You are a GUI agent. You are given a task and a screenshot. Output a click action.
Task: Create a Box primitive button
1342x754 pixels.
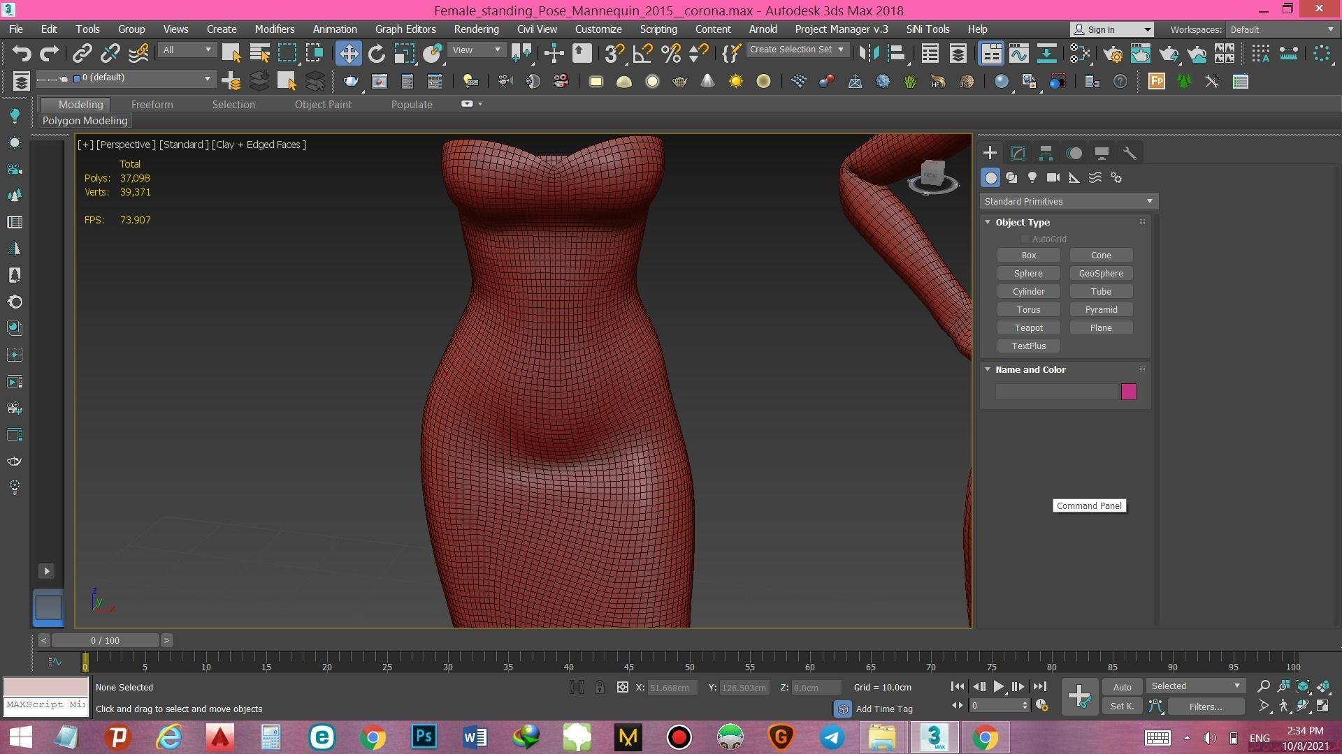click(1028, 255)
